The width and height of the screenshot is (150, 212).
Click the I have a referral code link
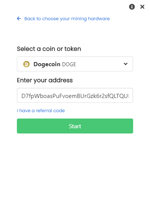41,111
